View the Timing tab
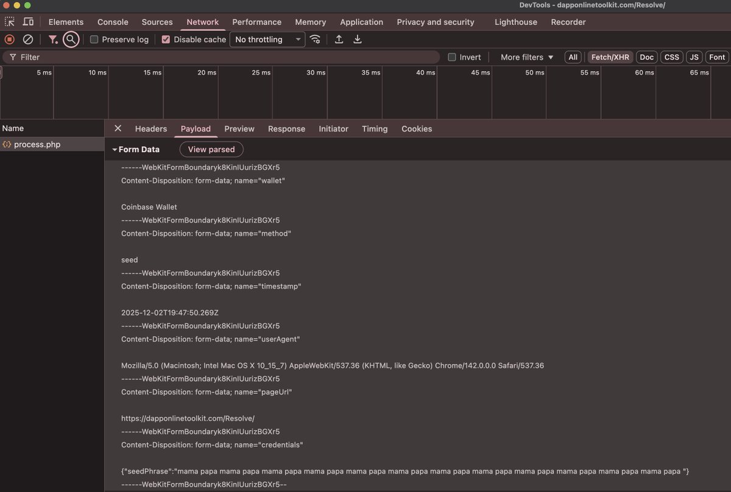 pos(375,128)
